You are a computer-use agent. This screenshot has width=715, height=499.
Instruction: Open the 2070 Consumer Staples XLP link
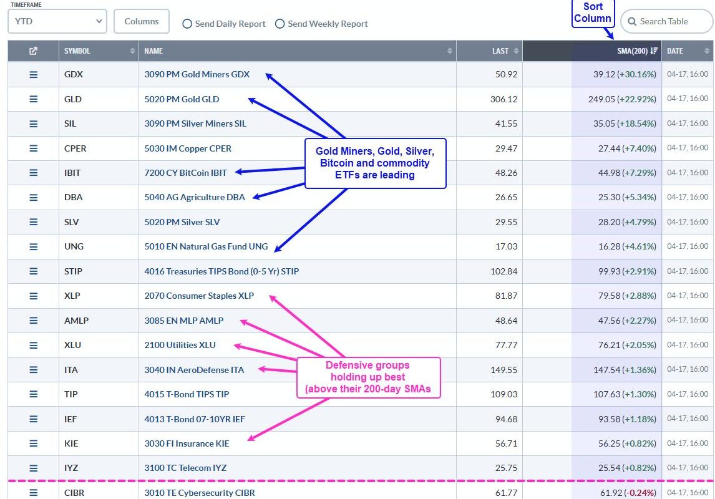(x=199, y=296)
